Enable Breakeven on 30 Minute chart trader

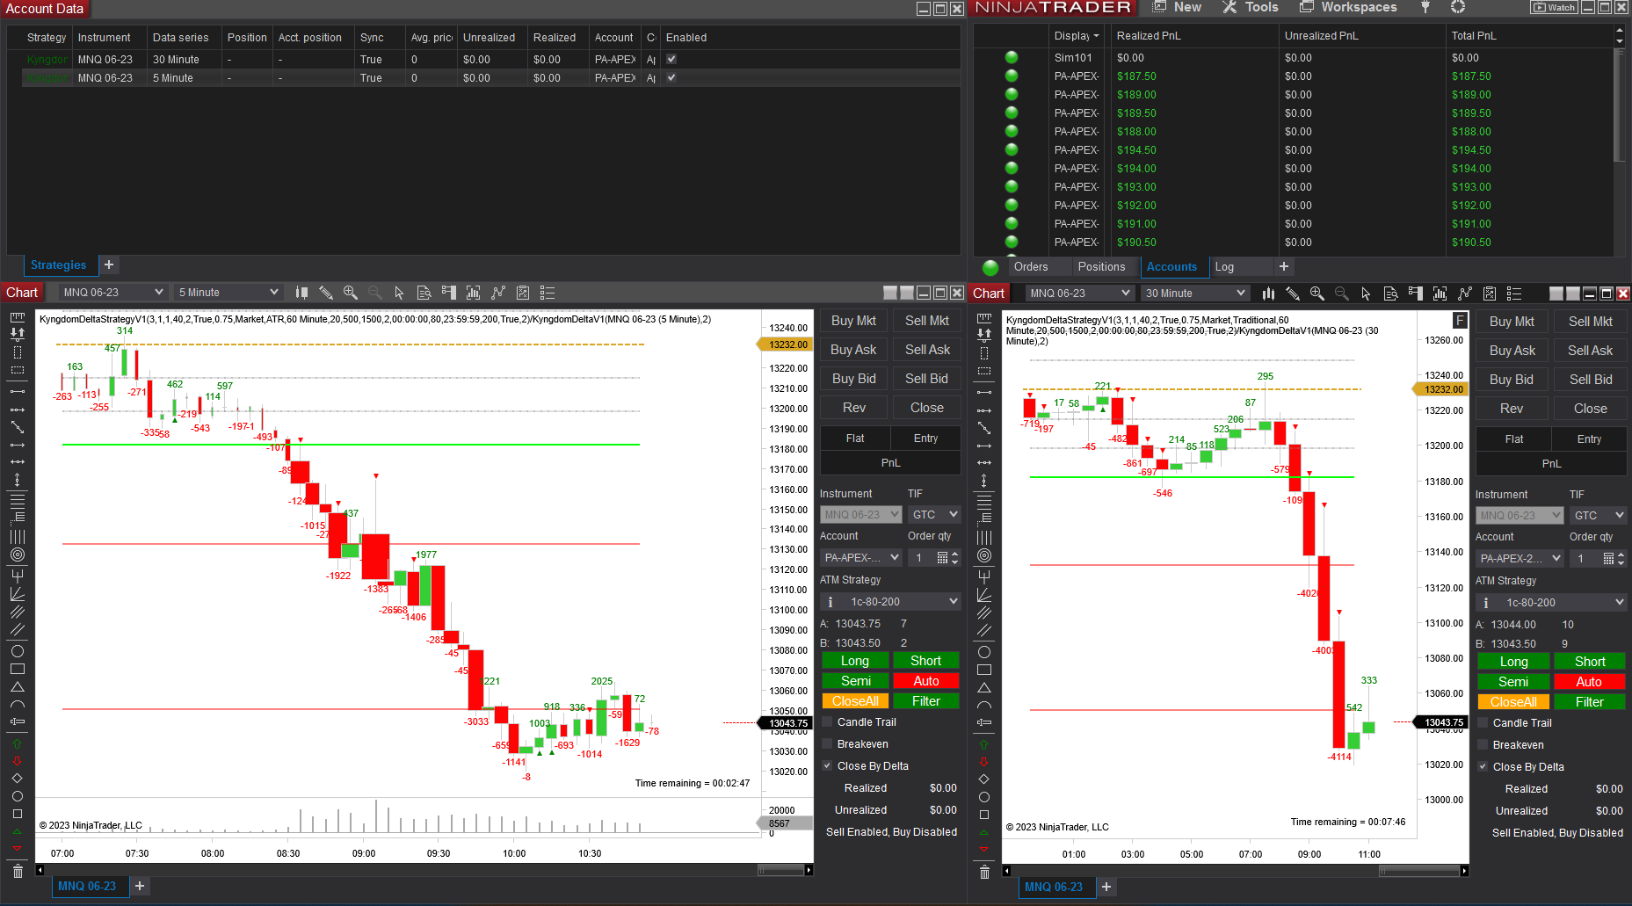[1483, 745]
